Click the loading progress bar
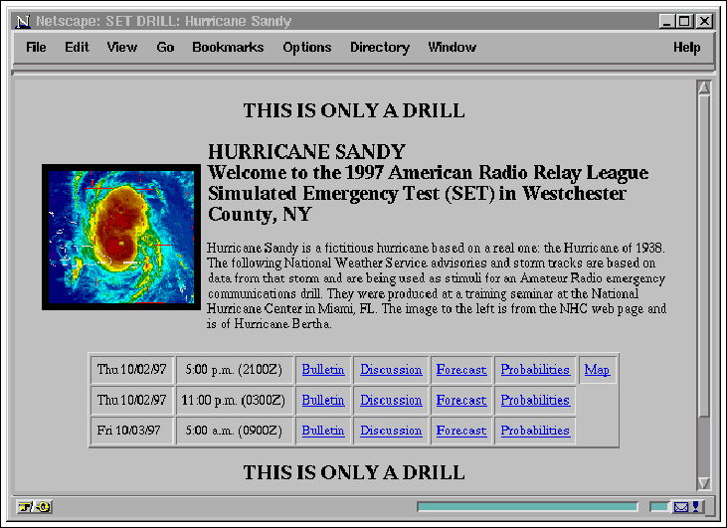The width and height of the screenshot is (727, 528). pos(528,507)
